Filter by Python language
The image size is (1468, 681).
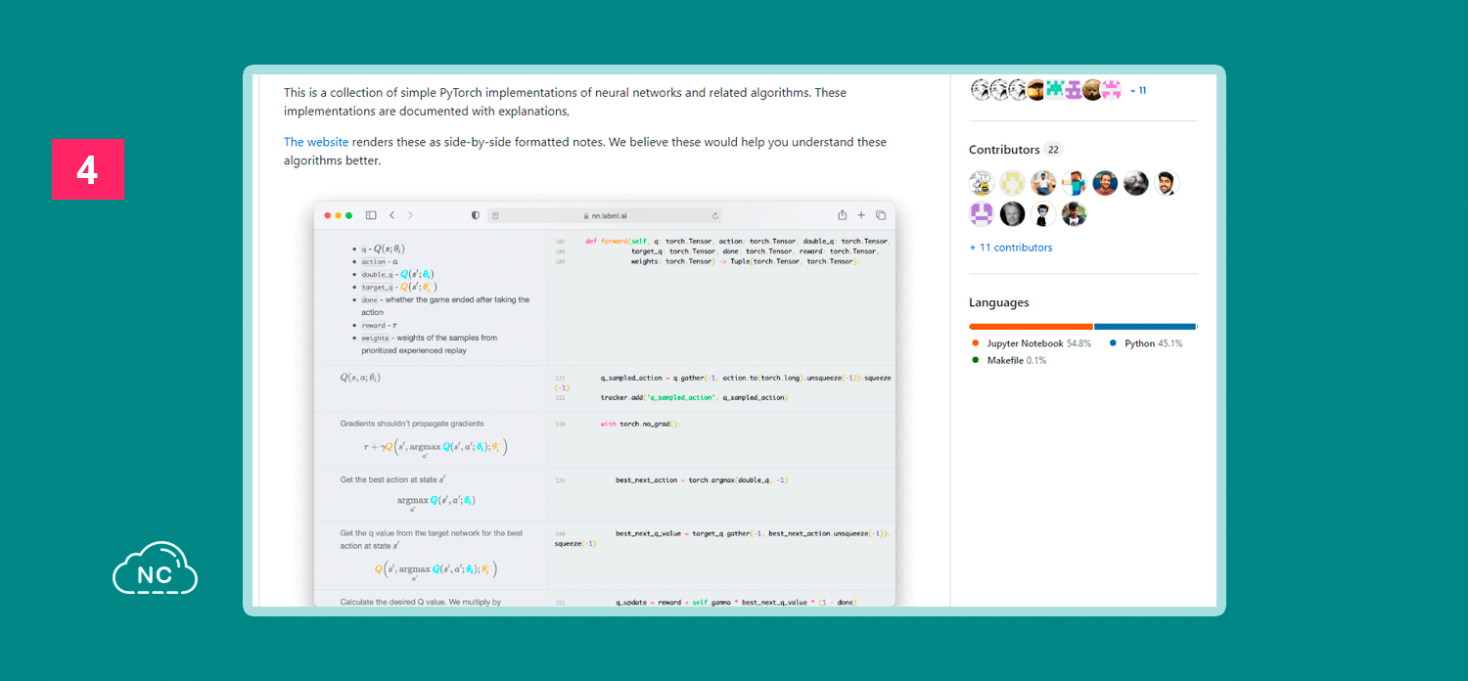[x=1146, y=343]
